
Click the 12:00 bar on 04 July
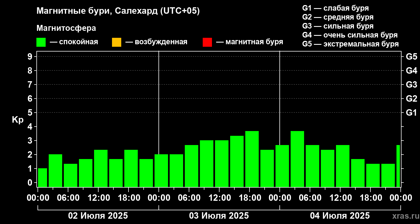click(x=343, y=166)
